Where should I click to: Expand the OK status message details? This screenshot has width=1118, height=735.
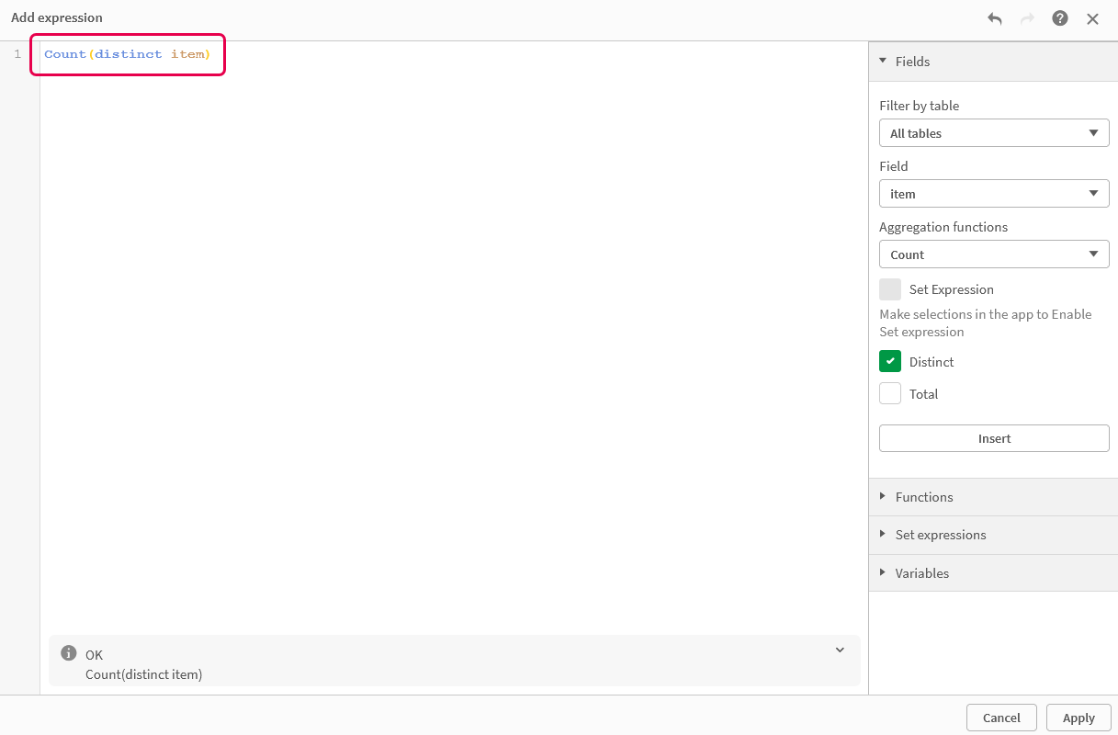[839, 650]
